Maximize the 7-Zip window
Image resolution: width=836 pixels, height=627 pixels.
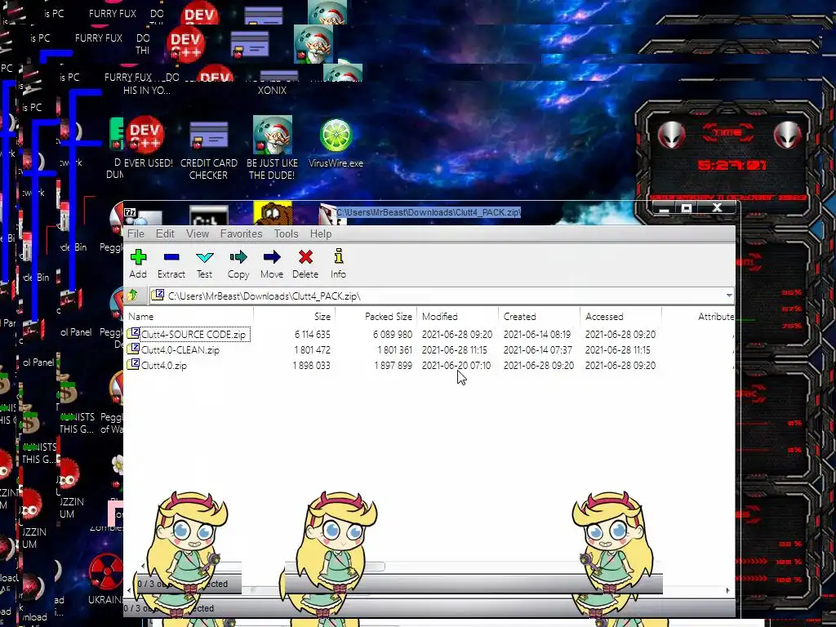coord(687,208)
